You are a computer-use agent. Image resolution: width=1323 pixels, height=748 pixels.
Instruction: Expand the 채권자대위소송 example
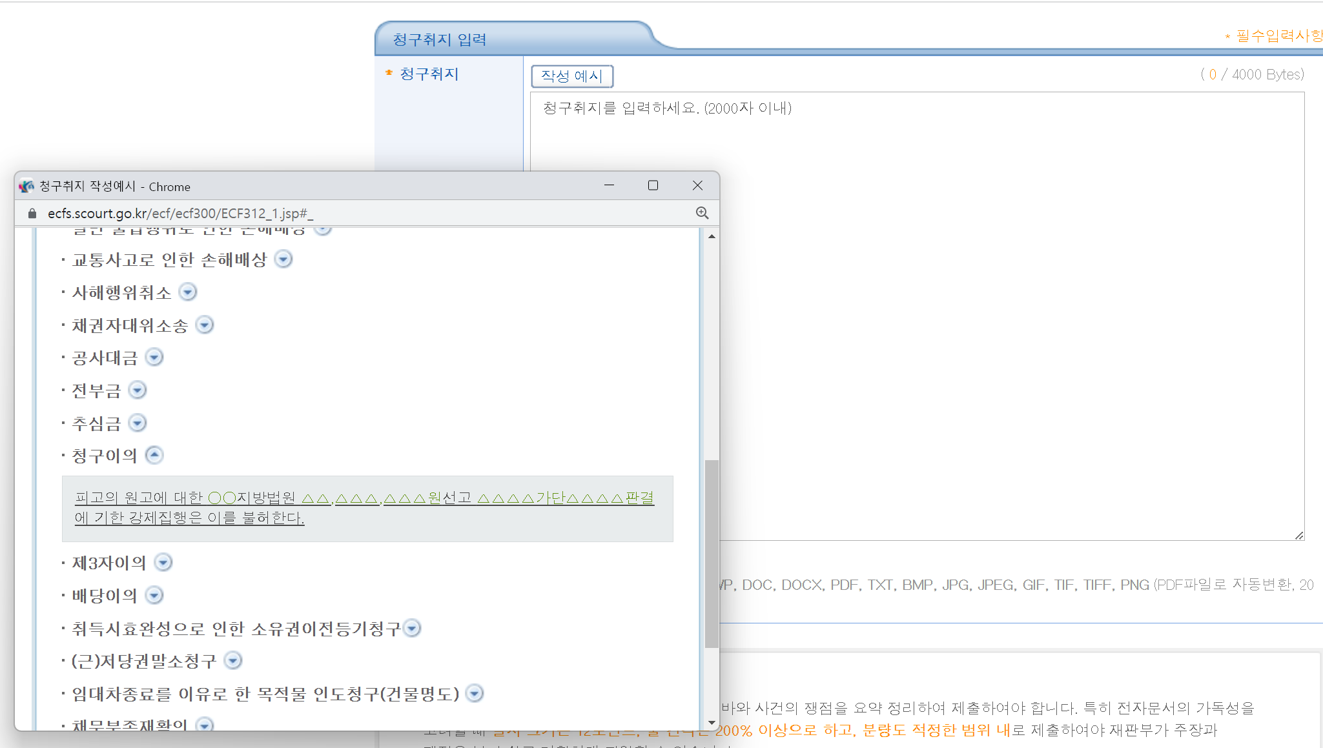click(205, 325)
